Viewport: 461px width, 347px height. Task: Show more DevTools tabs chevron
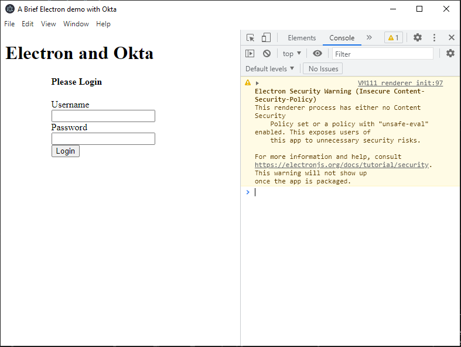pos(369,38)
